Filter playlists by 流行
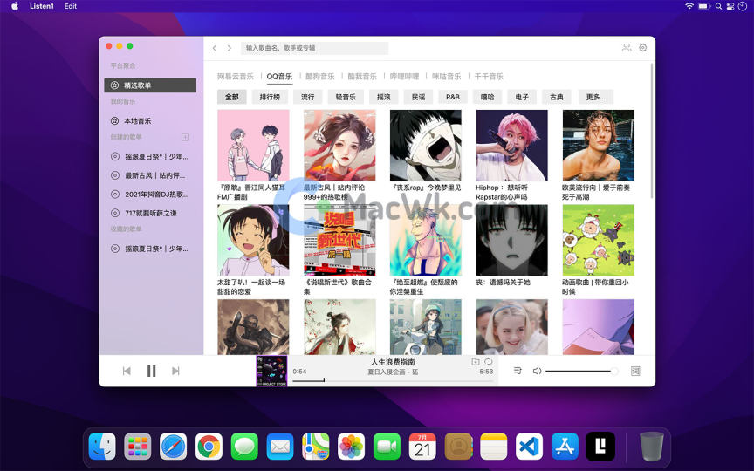 pyautogui.click(x=308, y=97)
